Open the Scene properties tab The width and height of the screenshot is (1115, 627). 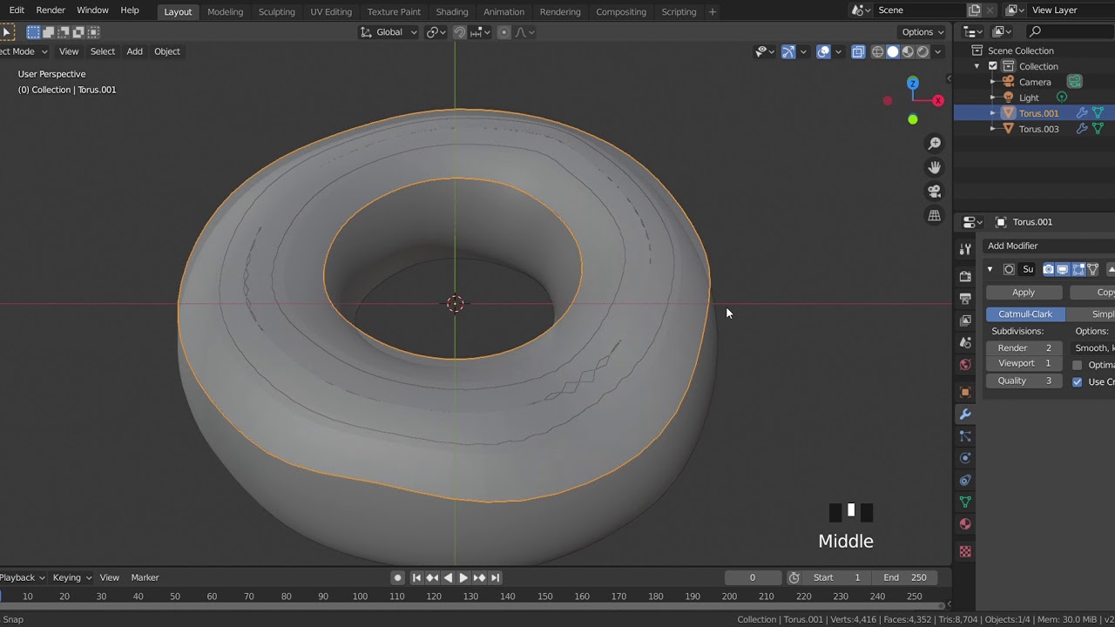point(965,343)
